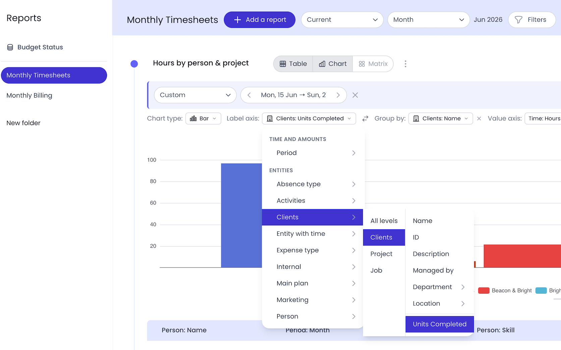Image resolution: width=561 pixels, height=350 pixels.
Task: Expand the Internal submenu
Action: pos(312,267)
